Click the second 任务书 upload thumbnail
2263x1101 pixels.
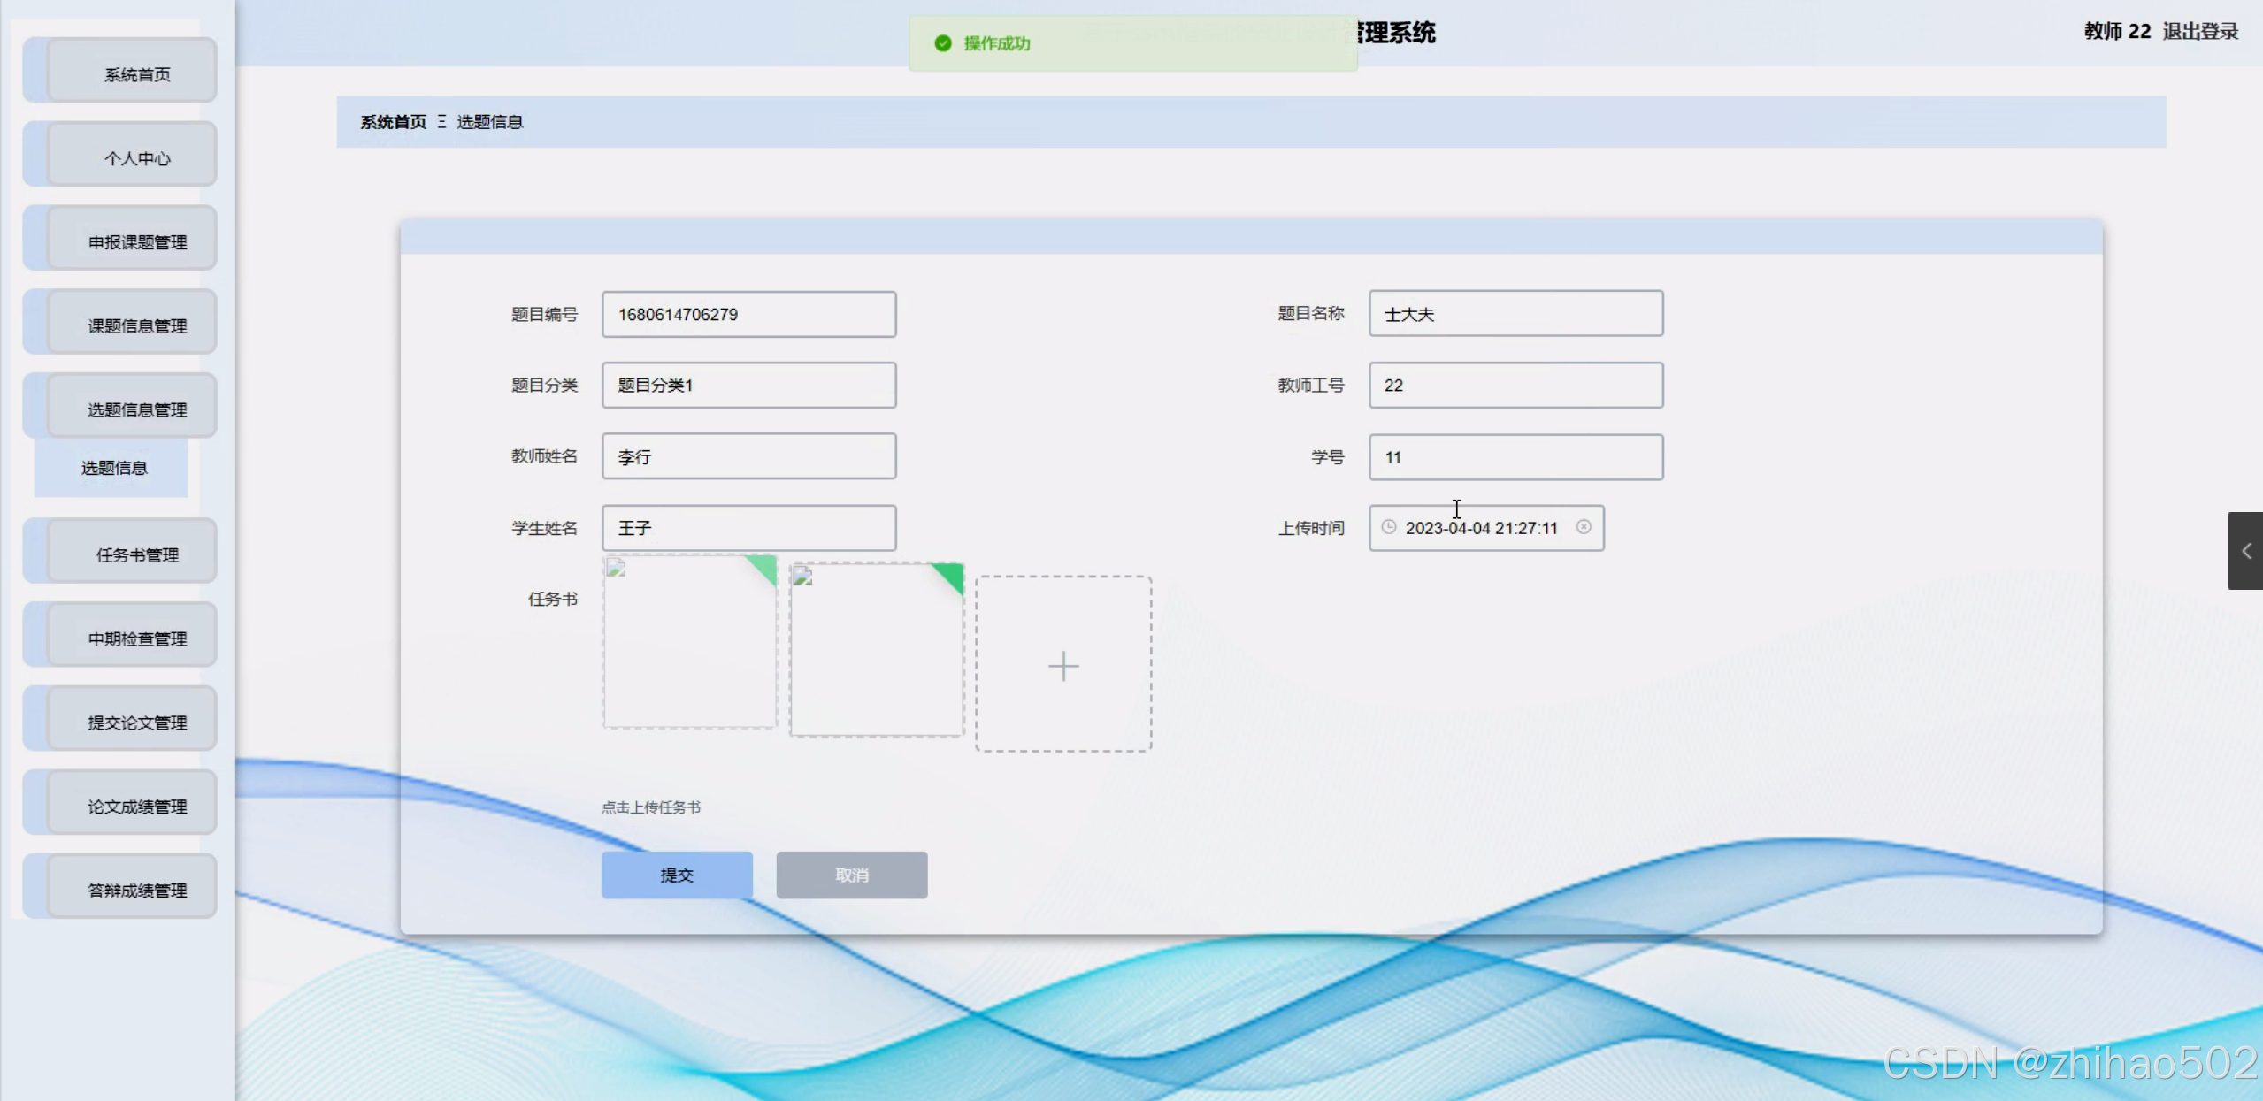pyautogui.click(x=874, y=650)
